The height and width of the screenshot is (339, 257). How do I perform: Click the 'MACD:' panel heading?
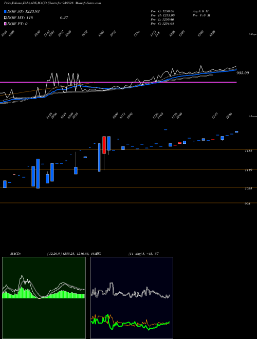(x=15, y=254)
